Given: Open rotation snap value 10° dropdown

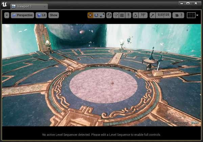Looking at the screenshot, I should click(143, 15).
